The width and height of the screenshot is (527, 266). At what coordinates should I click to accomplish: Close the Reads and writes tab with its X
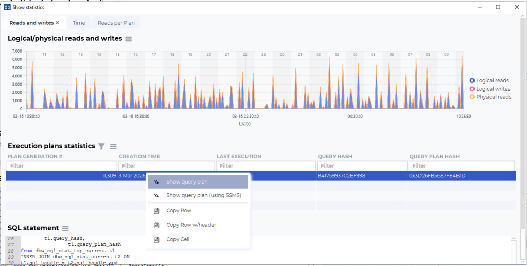click(x=58, y=23)
